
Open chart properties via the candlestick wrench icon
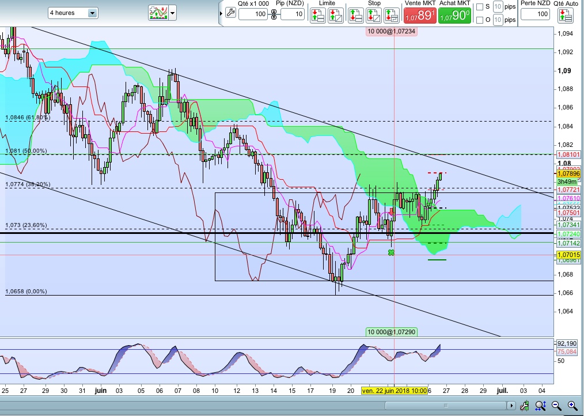tap(524, 406)
